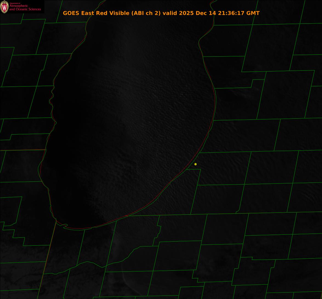Image resolution: width=322 pixels, height=299 pixels.
Task: Click the "GMT" timezone label
Action: tap(253, 13)
